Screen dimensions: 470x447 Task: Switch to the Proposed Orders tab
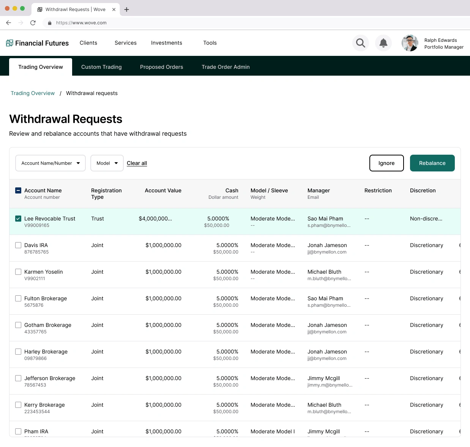(x=162, y=67)
